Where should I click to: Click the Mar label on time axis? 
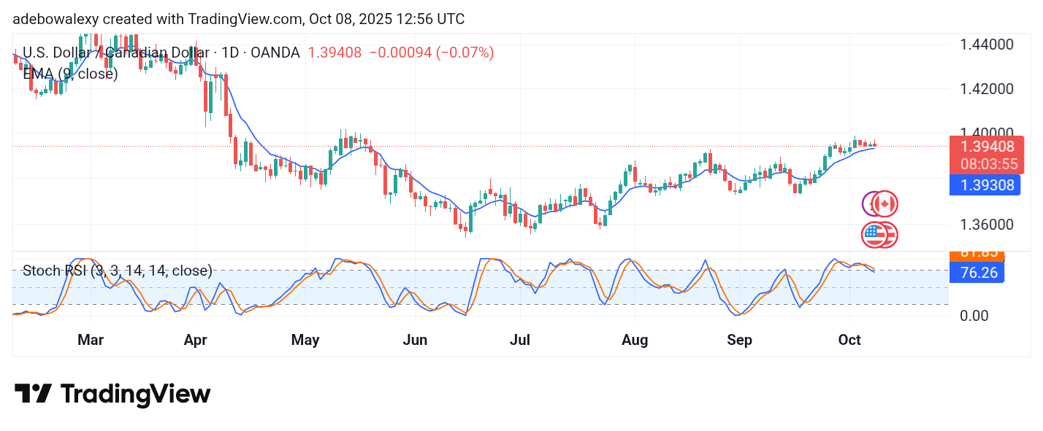click(91, 340)
